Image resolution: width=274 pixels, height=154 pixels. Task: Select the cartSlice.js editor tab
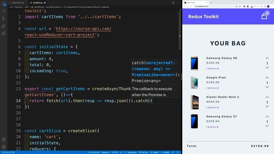[38, 3]
